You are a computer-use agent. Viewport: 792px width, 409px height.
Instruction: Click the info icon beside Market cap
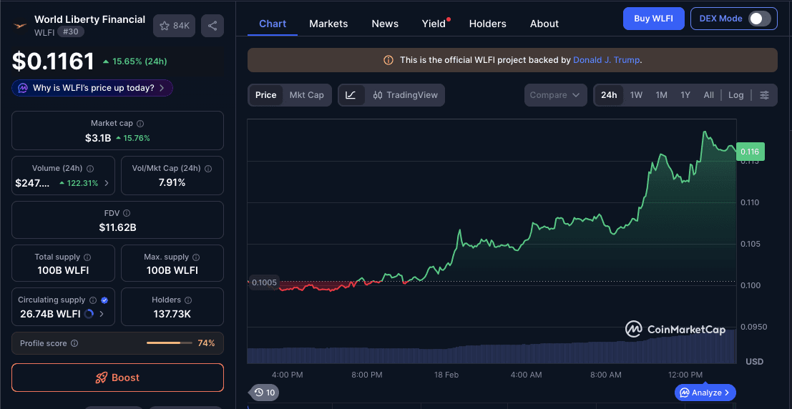tap(140, 123)
